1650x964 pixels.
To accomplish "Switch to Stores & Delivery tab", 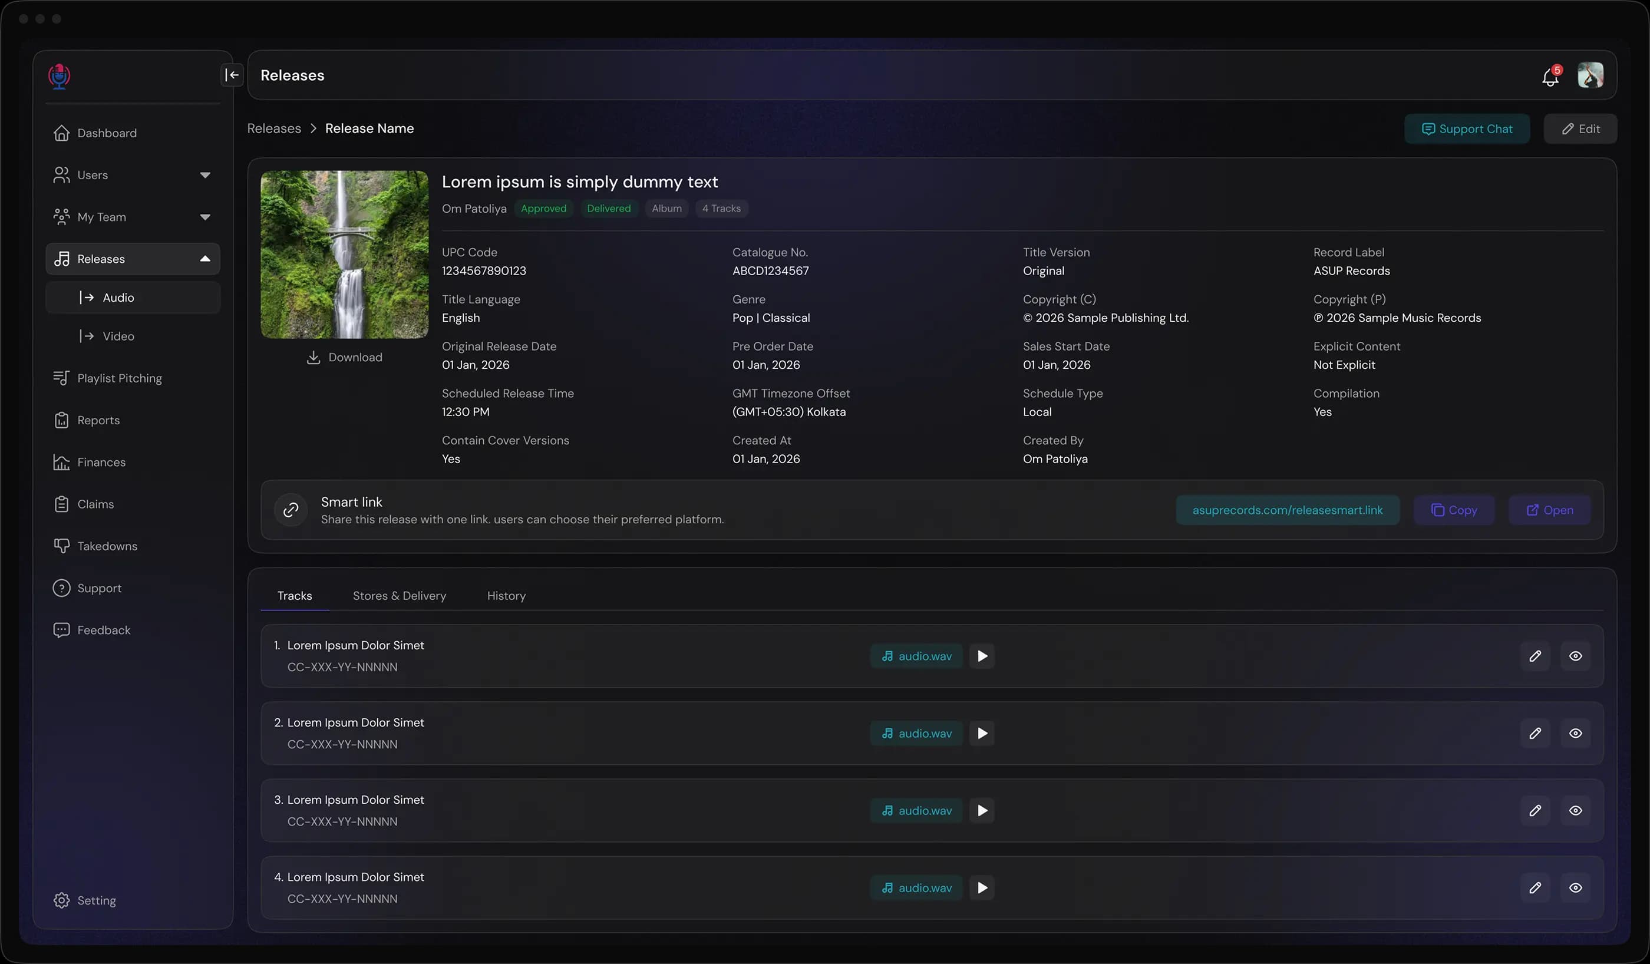I will pos(400,595).
